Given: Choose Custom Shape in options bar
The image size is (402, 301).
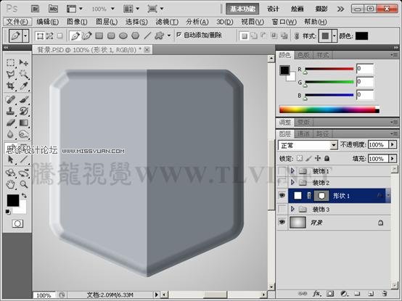Looking at the screenshot, I should 159,36.
